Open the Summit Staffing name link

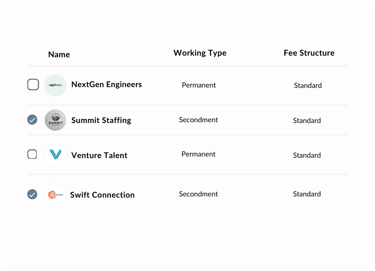coord(101,120)
